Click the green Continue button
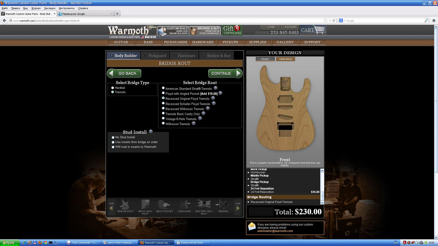 pyautogui.click(x=225, y=73)
